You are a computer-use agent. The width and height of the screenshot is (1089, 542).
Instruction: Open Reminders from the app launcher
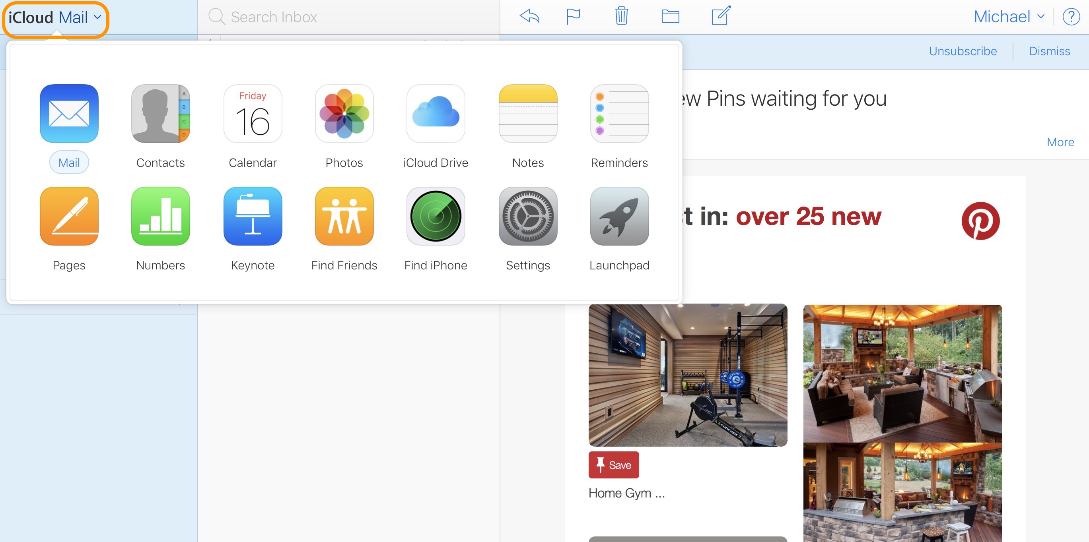(619, 113)
